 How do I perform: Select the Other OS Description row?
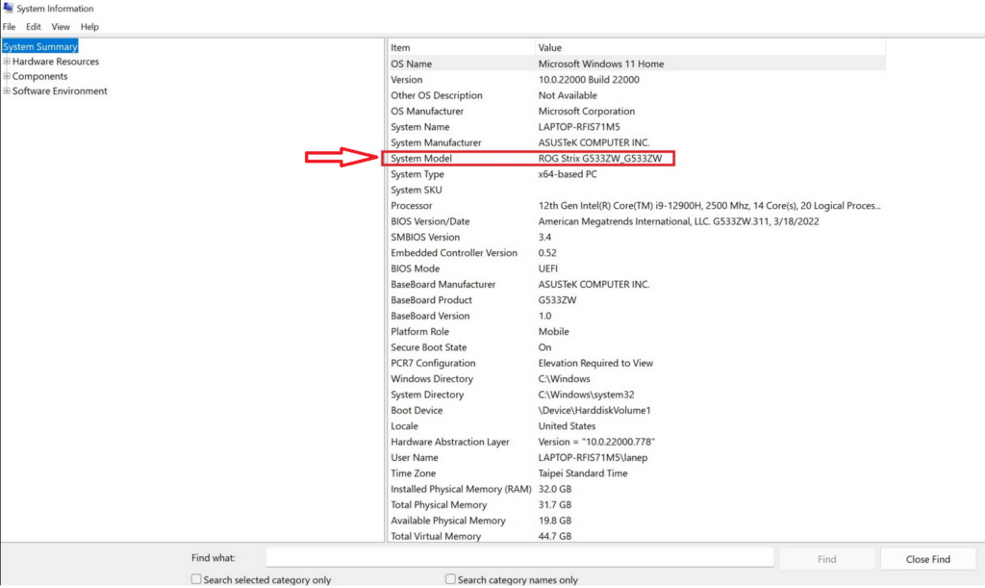coord(637,95)
